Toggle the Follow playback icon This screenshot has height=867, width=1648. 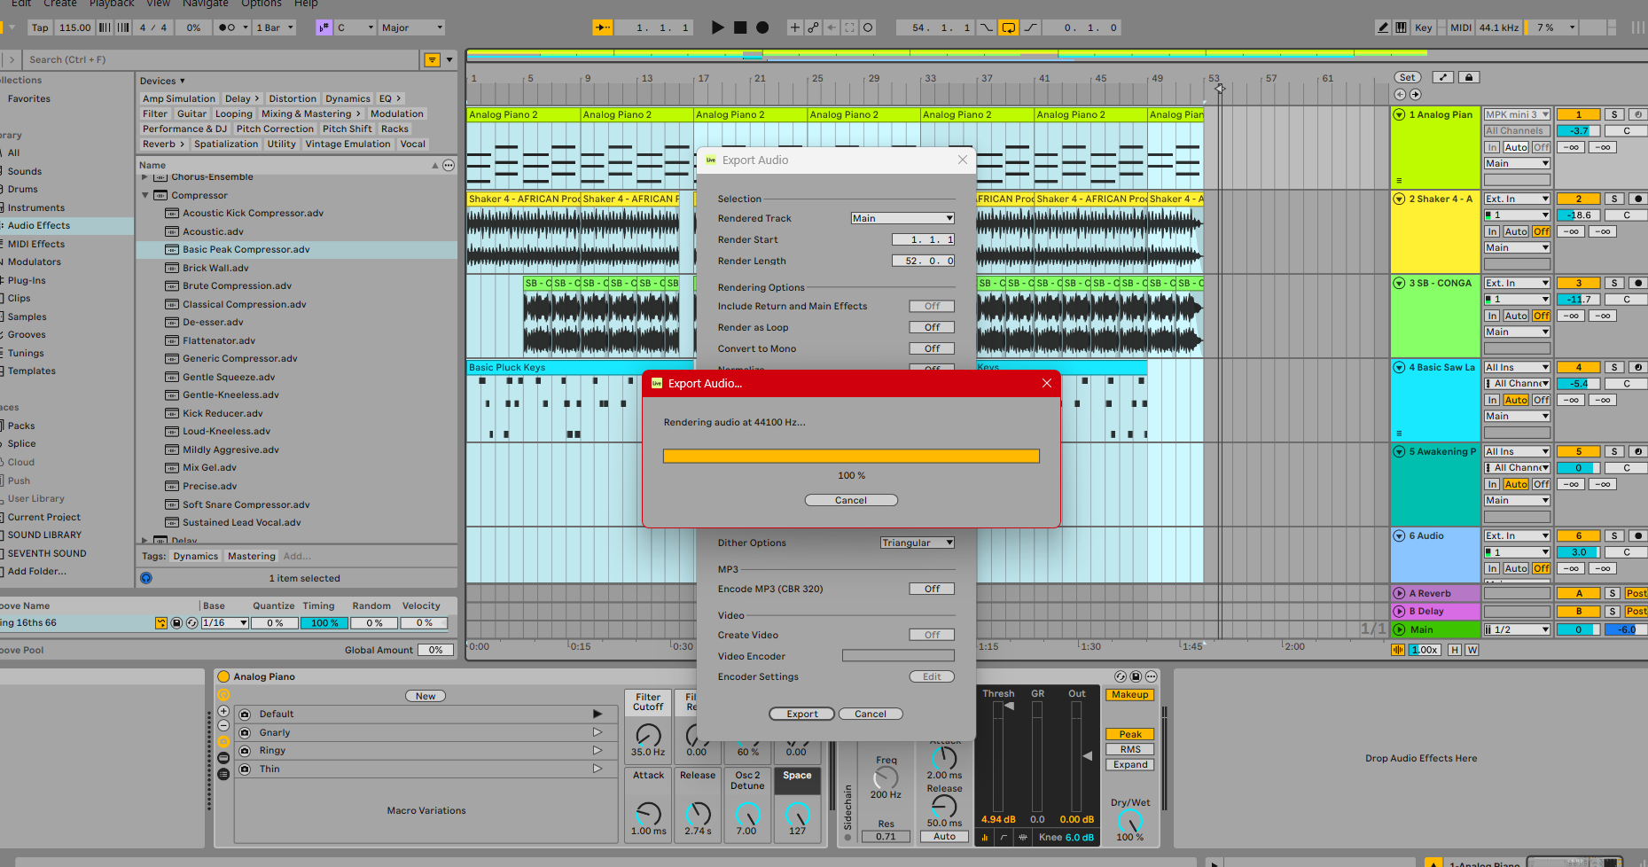click(603, 27)
